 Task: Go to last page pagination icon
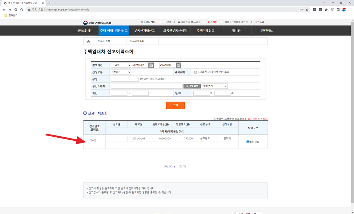tap(184, 167)
